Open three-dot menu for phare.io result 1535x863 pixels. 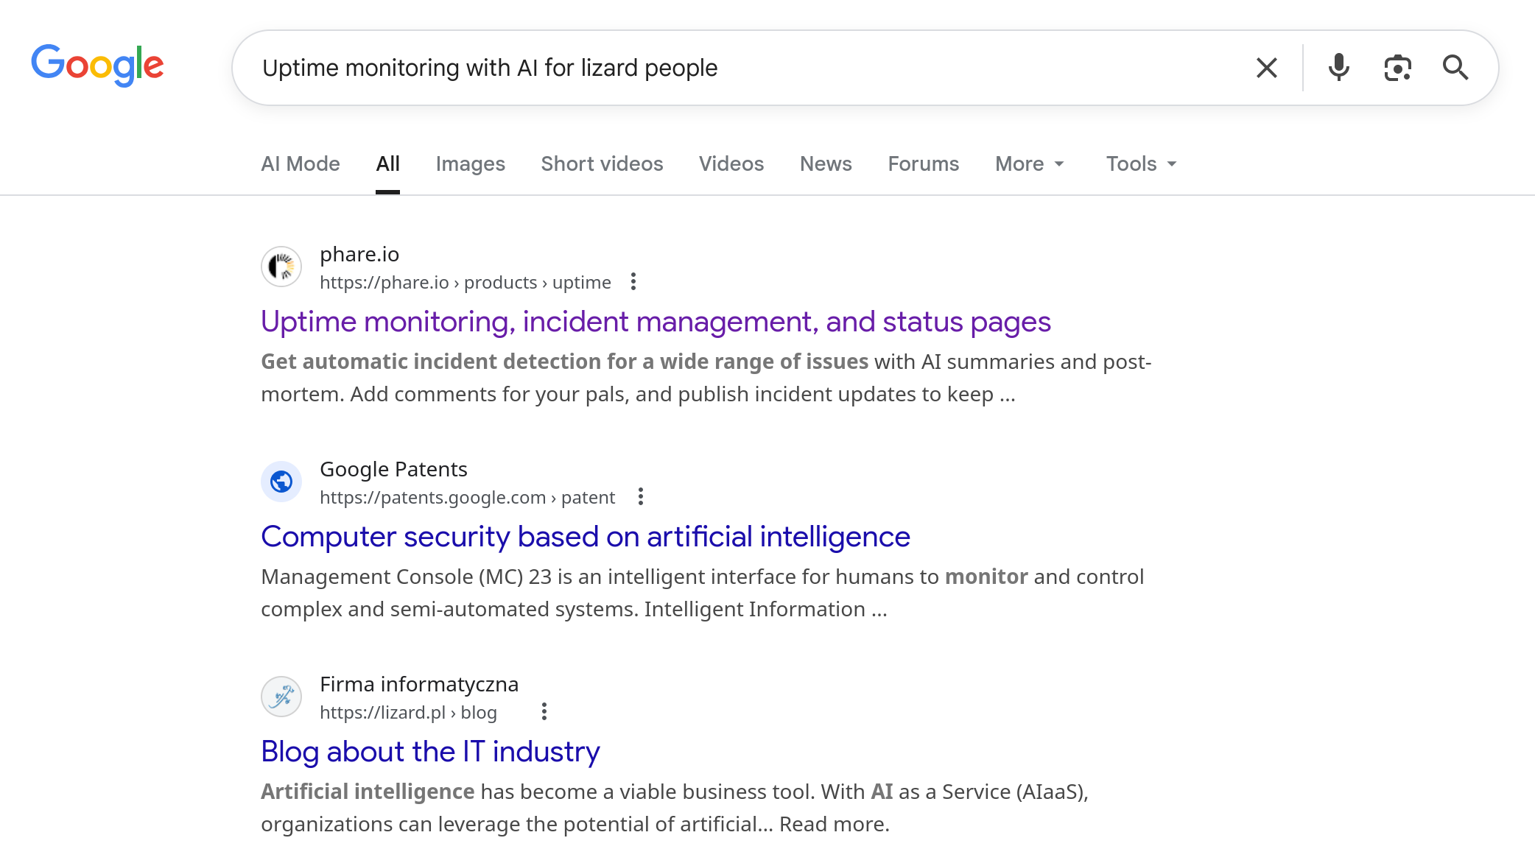pos(633,282)
